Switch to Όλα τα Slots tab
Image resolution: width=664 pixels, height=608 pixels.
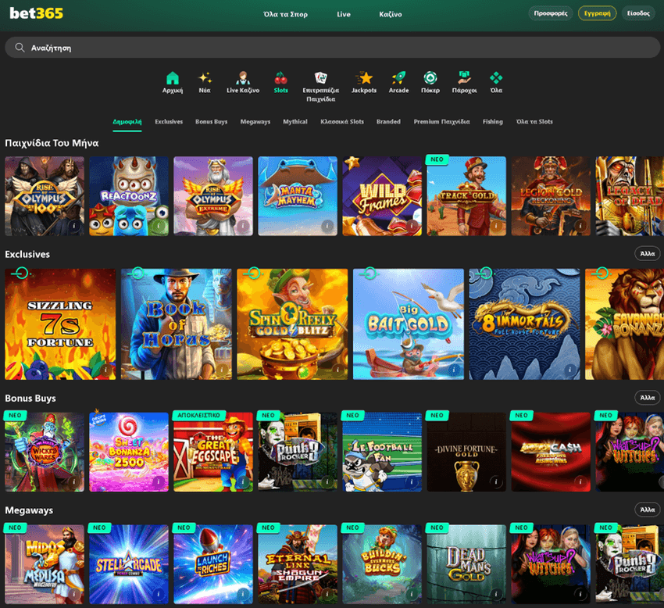(534, 122)
